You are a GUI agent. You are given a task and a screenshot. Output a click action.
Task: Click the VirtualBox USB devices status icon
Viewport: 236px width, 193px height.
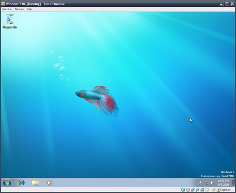(x=197, y=190)
